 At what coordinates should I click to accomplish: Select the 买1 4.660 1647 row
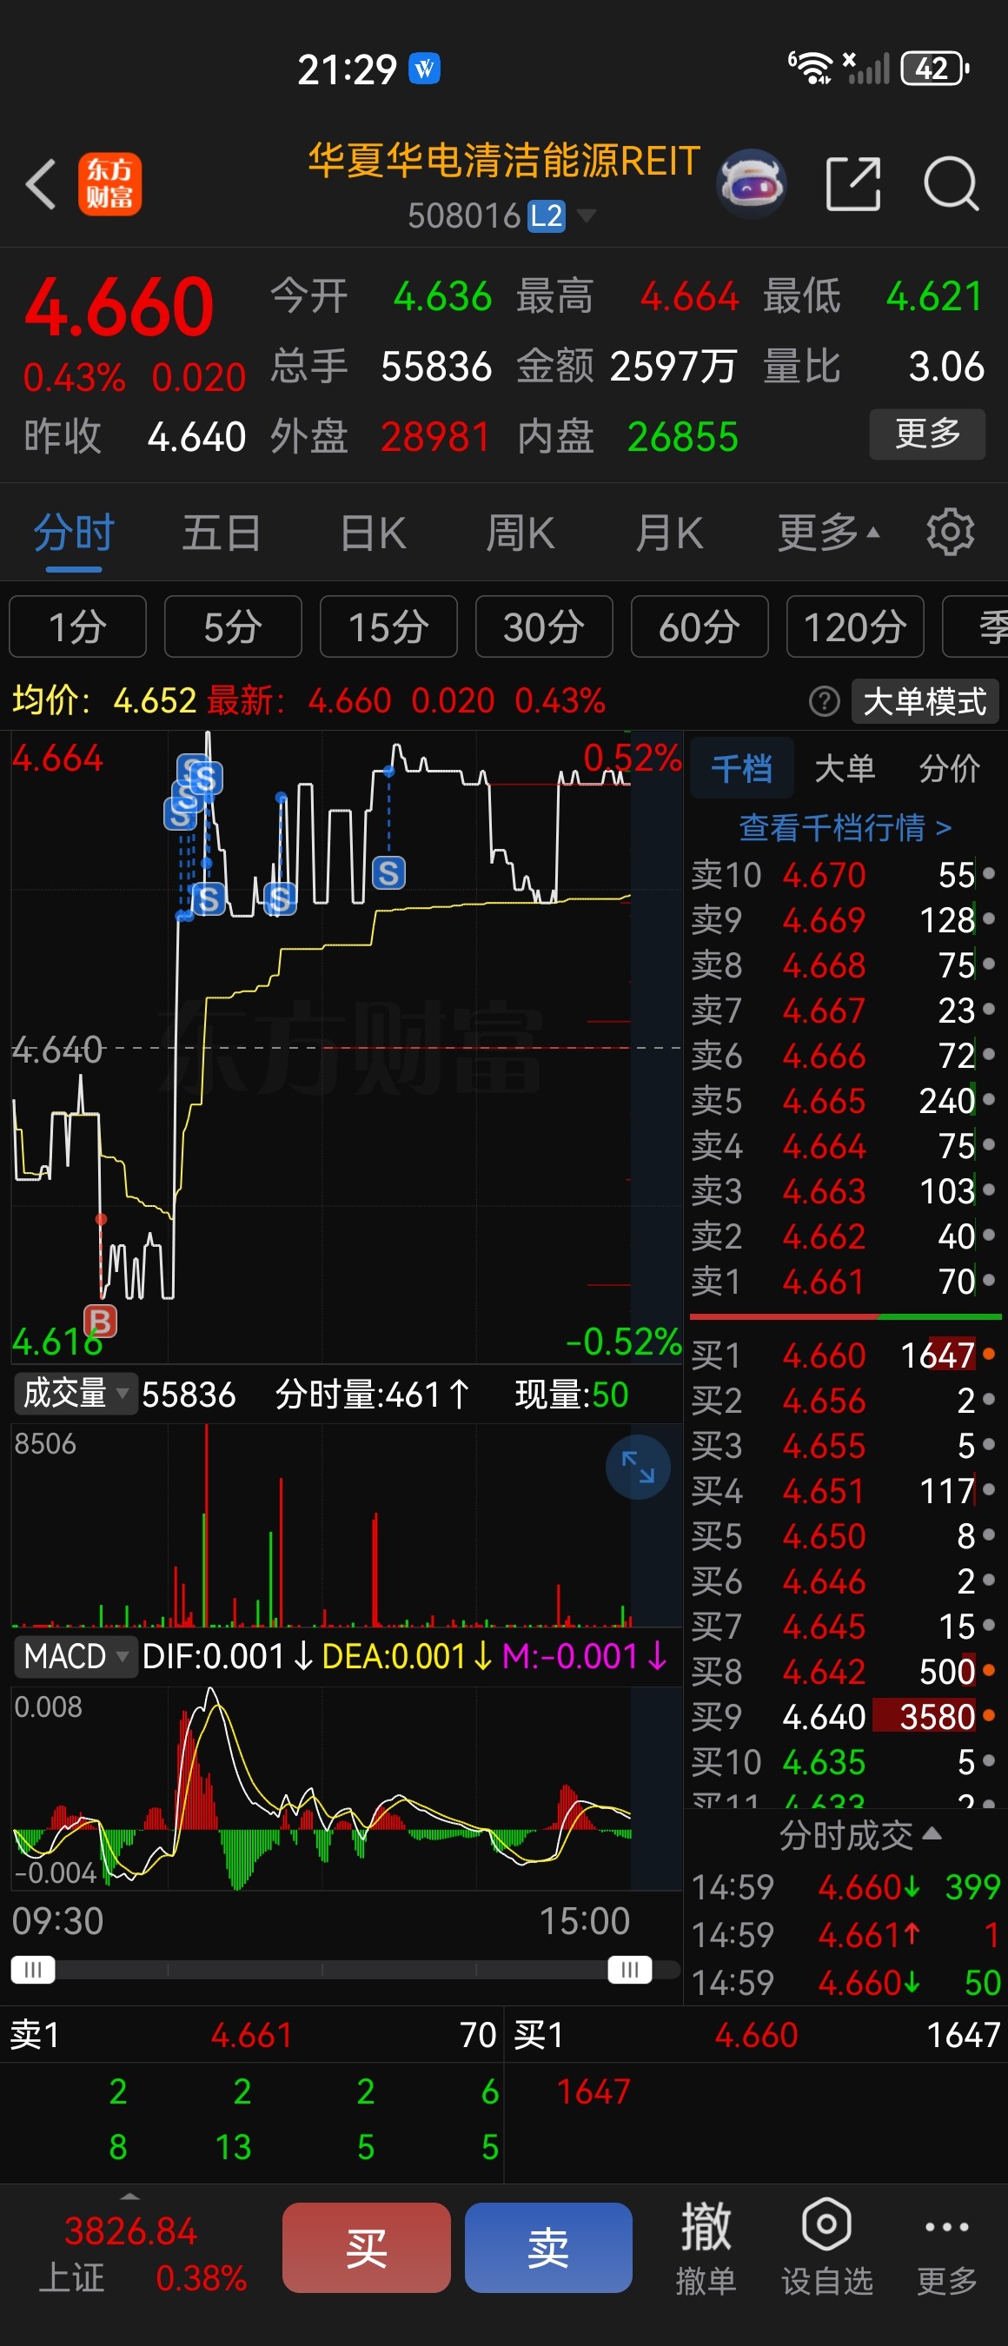pos(845,1355)
